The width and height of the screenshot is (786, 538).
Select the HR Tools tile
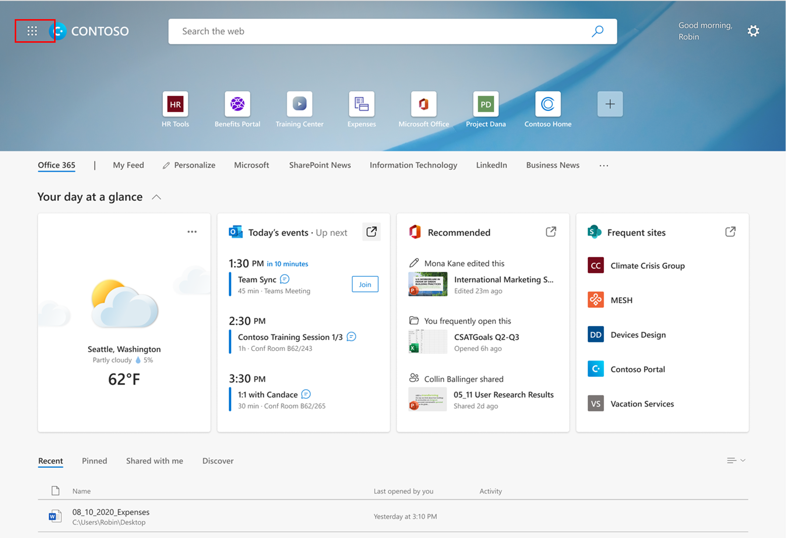pos(175,104)
